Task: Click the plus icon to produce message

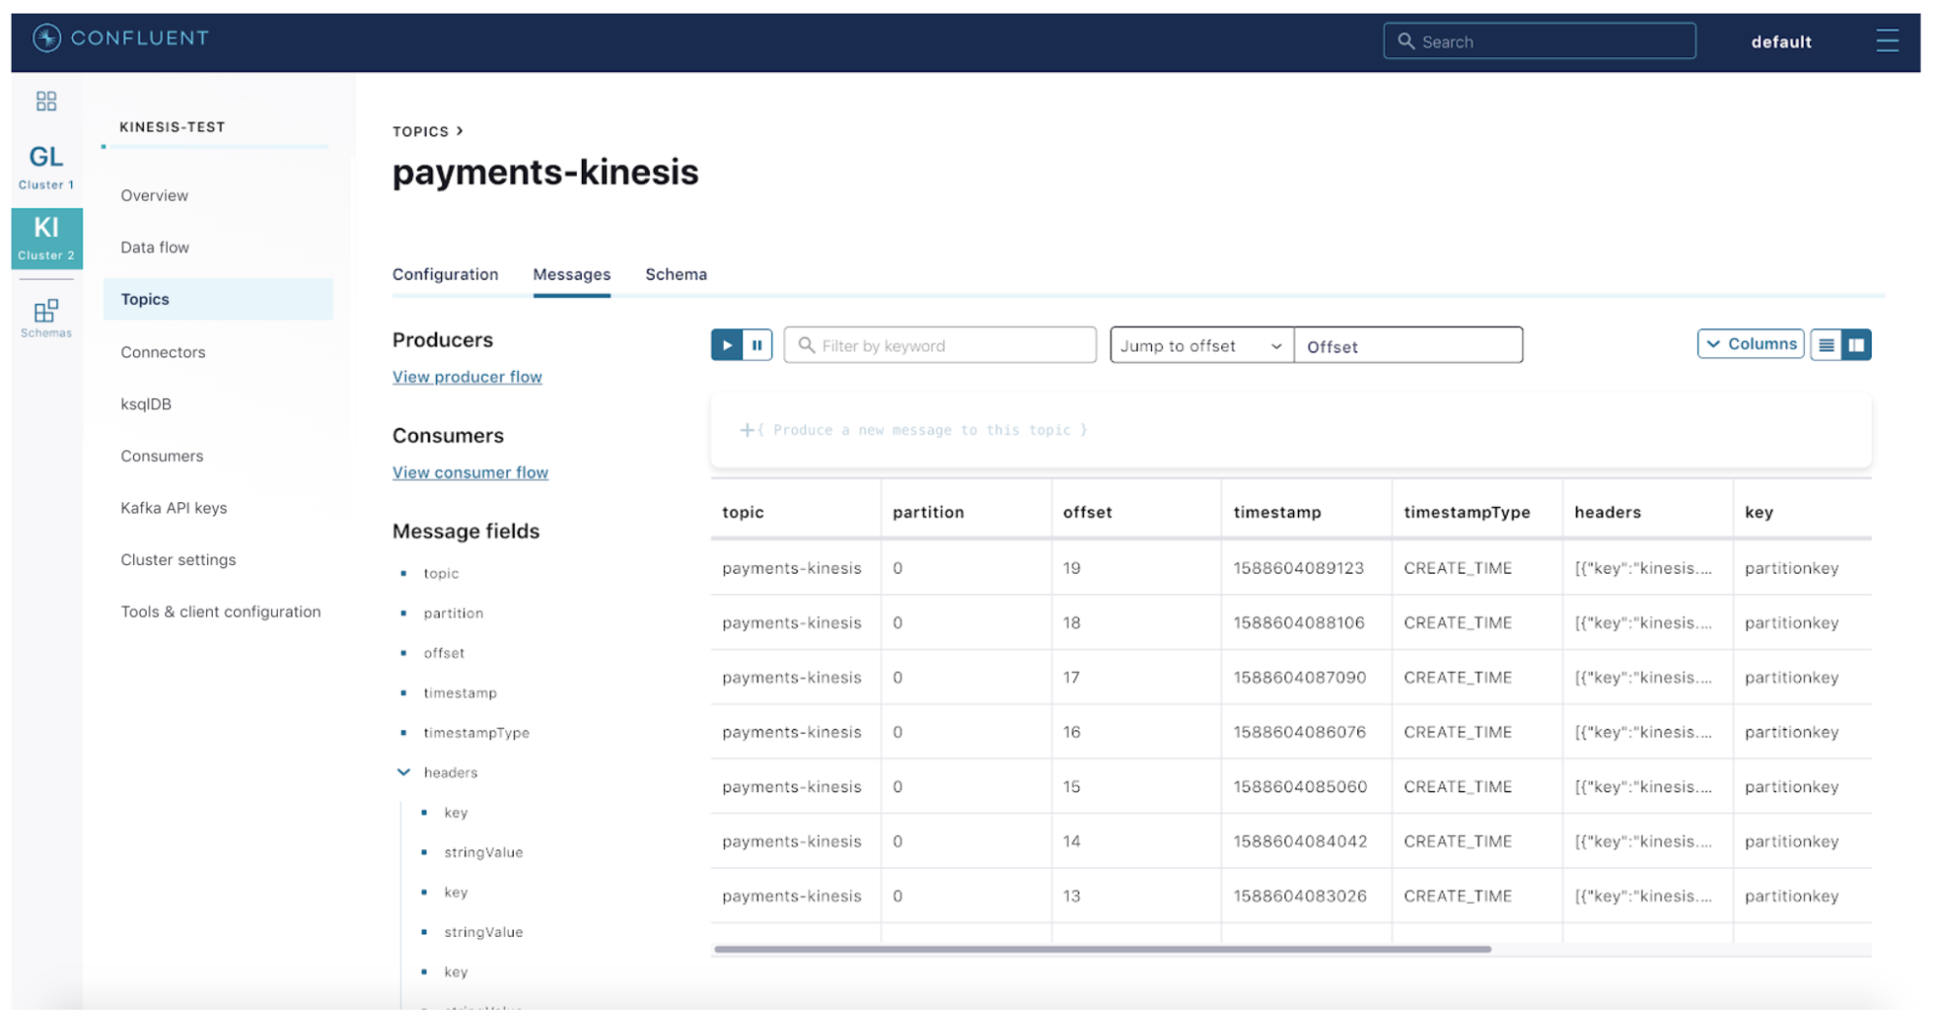Action: tap(747, 429)
